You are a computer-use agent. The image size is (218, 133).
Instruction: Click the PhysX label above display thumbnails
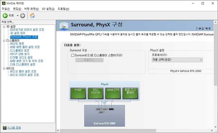[105, 84]
